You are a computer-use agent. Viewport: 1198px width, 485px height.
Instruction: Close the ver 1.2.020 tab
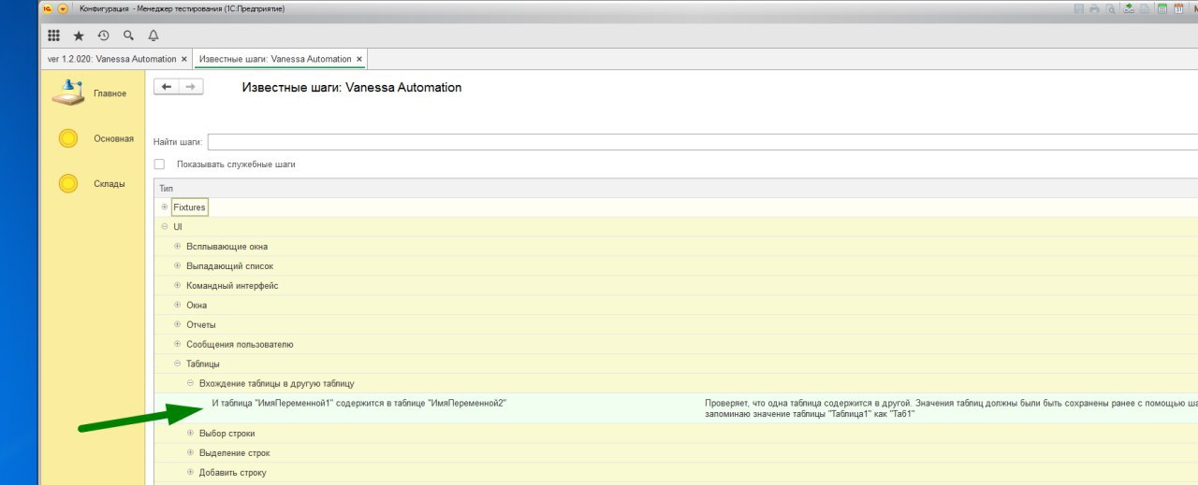[184, 59]
